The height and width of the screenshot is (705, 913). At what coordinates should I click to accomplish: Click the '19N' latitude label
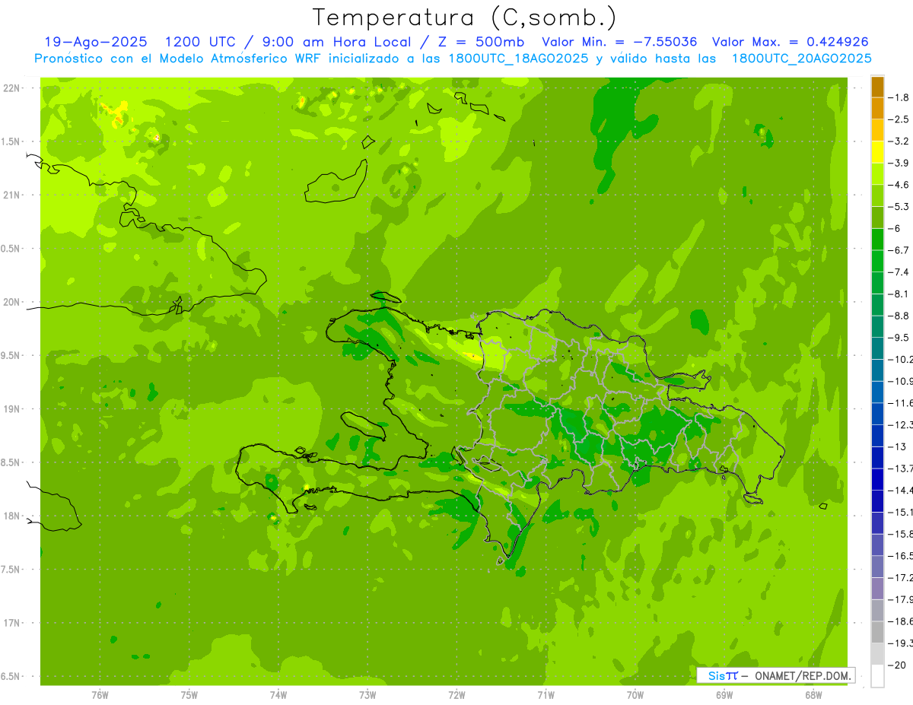[11, 409]
